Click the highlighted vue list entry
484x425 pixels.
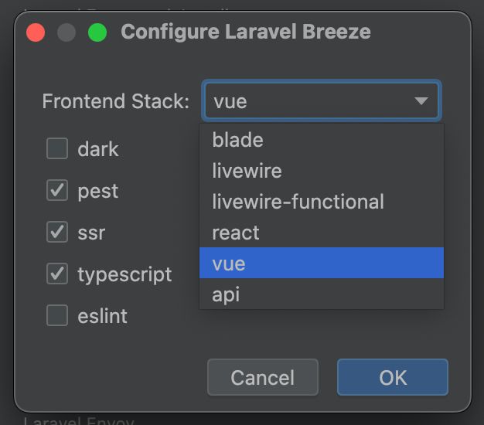322,263
